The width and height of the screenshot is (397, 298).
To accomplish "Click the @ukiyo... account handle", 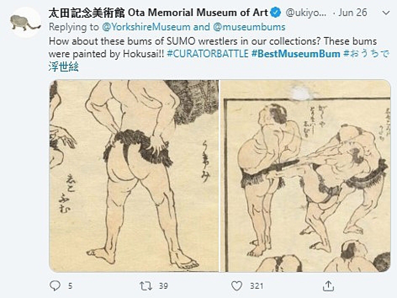I will click(306, 13).
